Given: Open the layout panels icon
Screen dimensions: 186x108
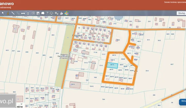Looking at the screenshot, I should (x=38, y=13).
